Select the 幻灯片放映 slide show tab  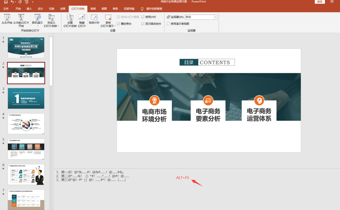coord(78,9)
